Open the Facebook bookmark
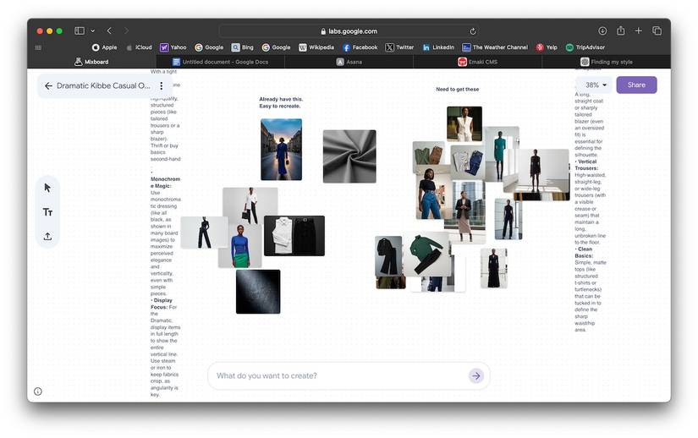The image size is (698, 438). click(x=360, y=47)
